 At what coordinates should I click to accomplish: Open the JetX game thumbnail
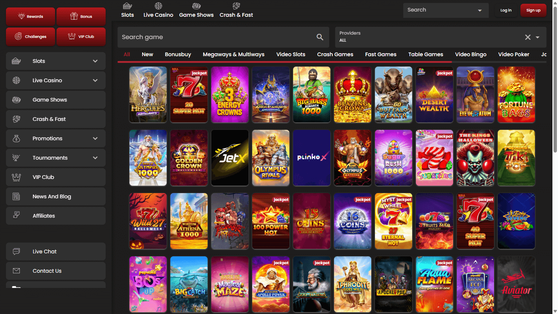point(230,158)
